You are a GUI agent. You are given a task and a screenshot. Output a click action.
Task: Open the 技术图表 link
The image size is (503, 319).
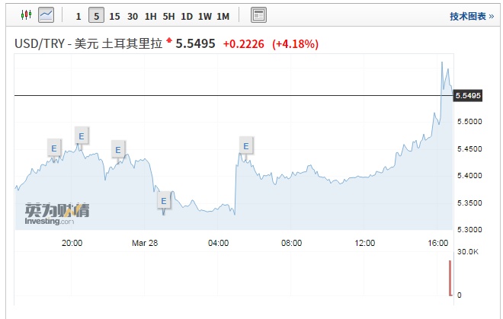[471, 16]
